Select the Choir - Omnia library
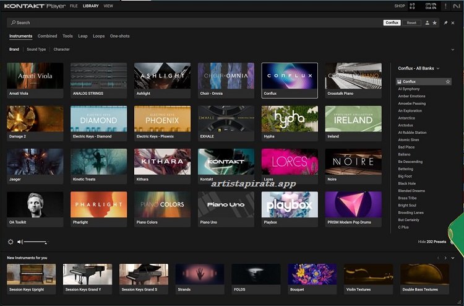Screen dimensions: 464x306 [226, 81]
